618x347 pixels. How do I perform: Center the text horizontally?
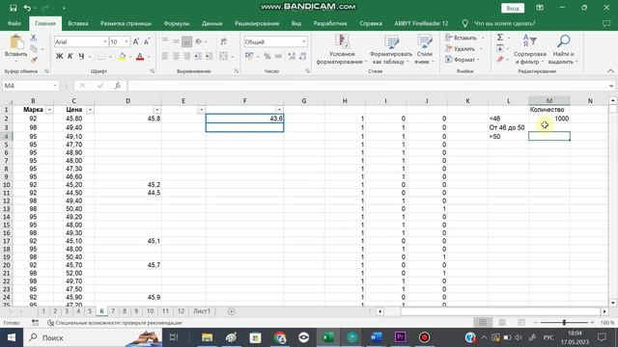[176, 57]
